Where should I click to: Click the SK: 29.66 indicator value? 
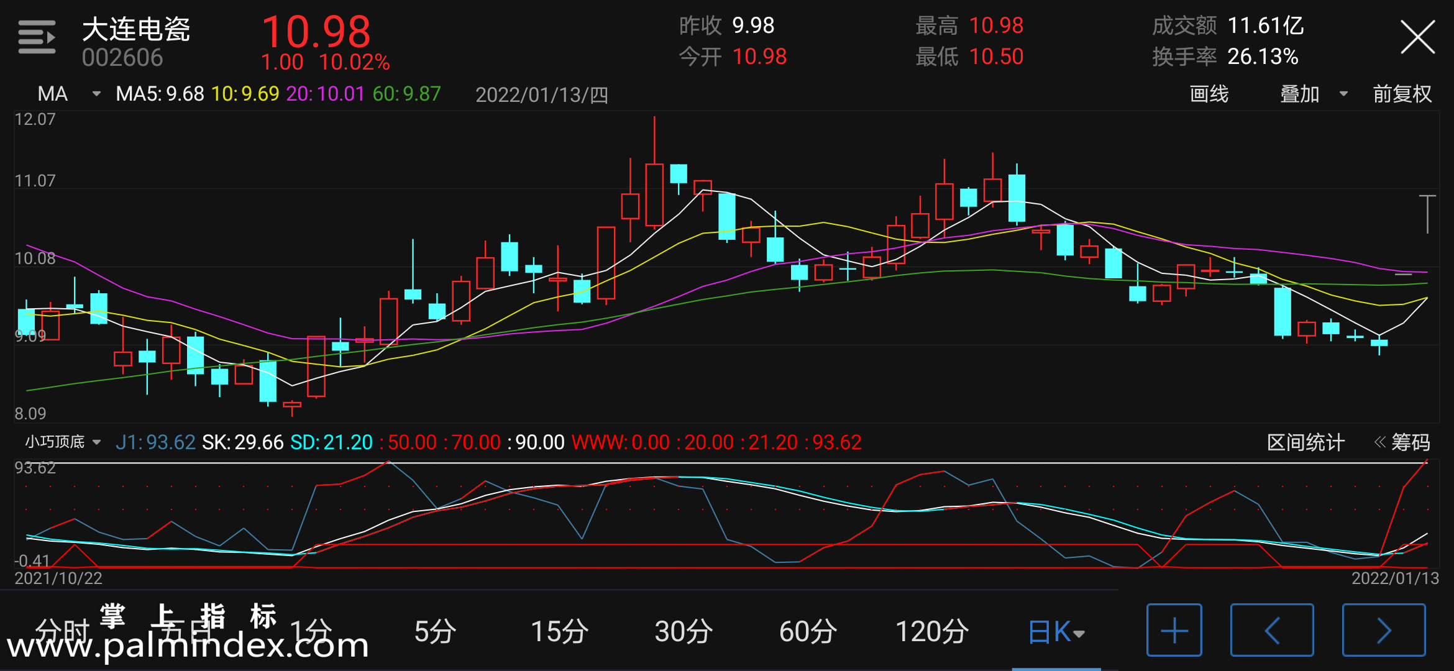tap(242, 442)
